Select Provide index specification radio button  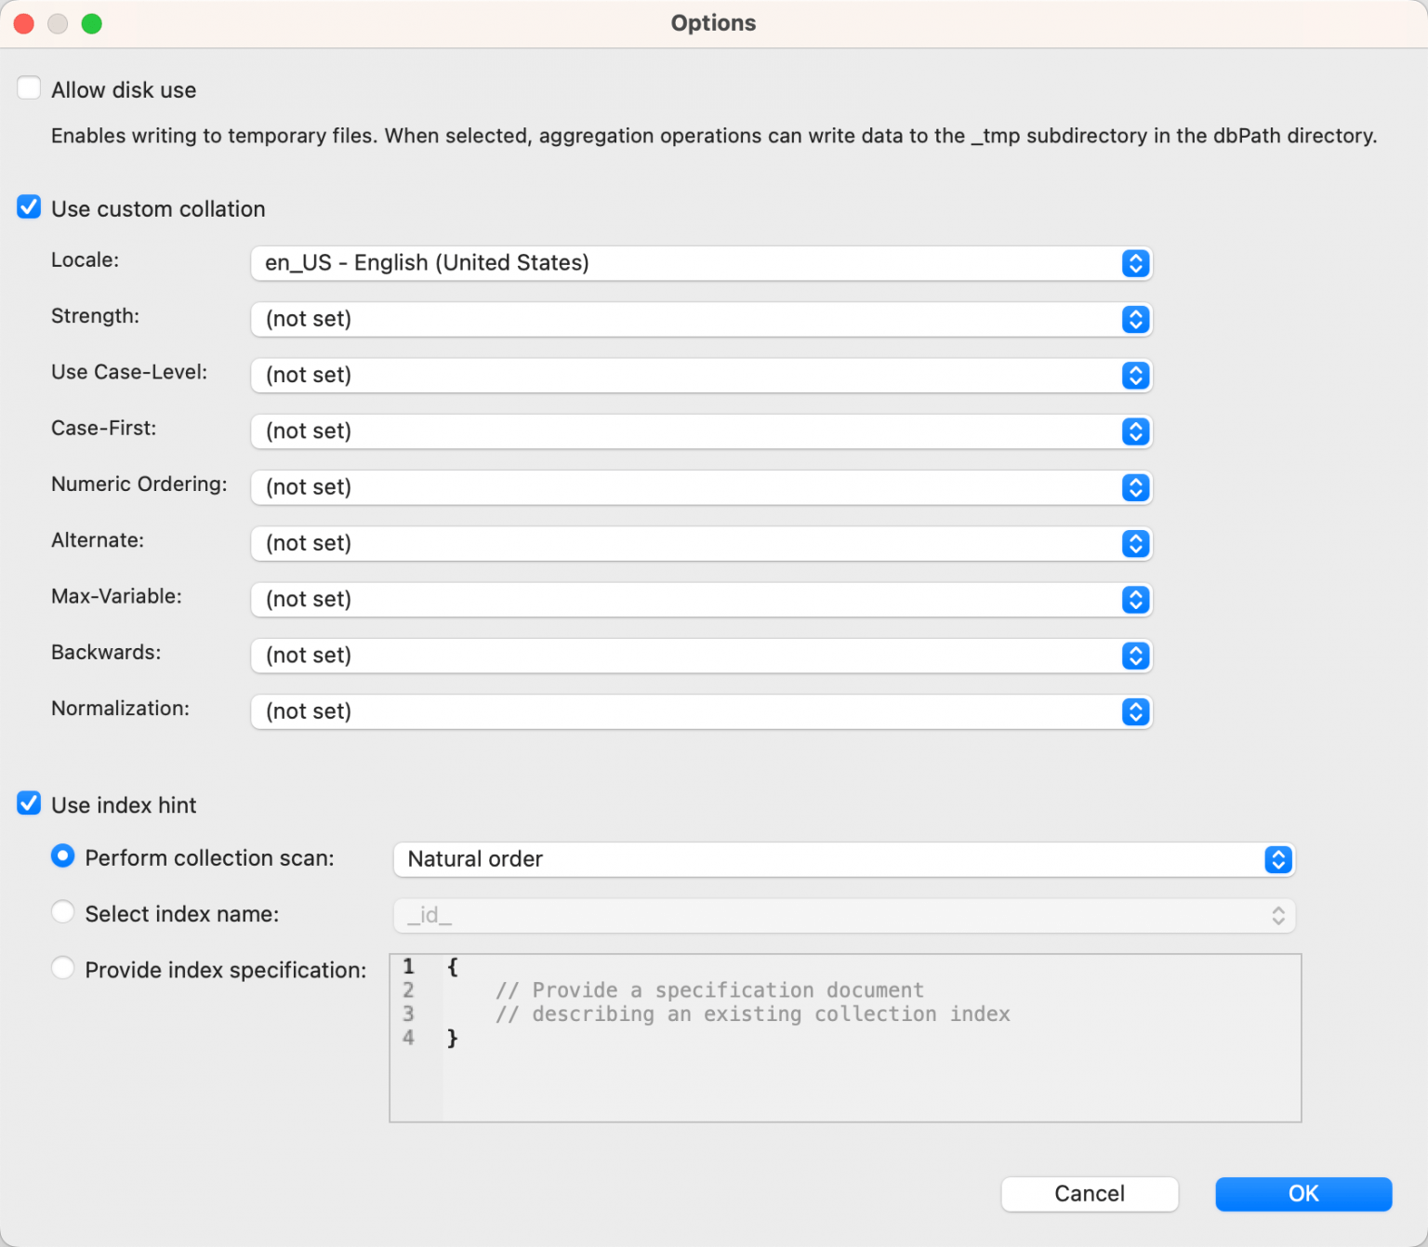pos(63,968)
